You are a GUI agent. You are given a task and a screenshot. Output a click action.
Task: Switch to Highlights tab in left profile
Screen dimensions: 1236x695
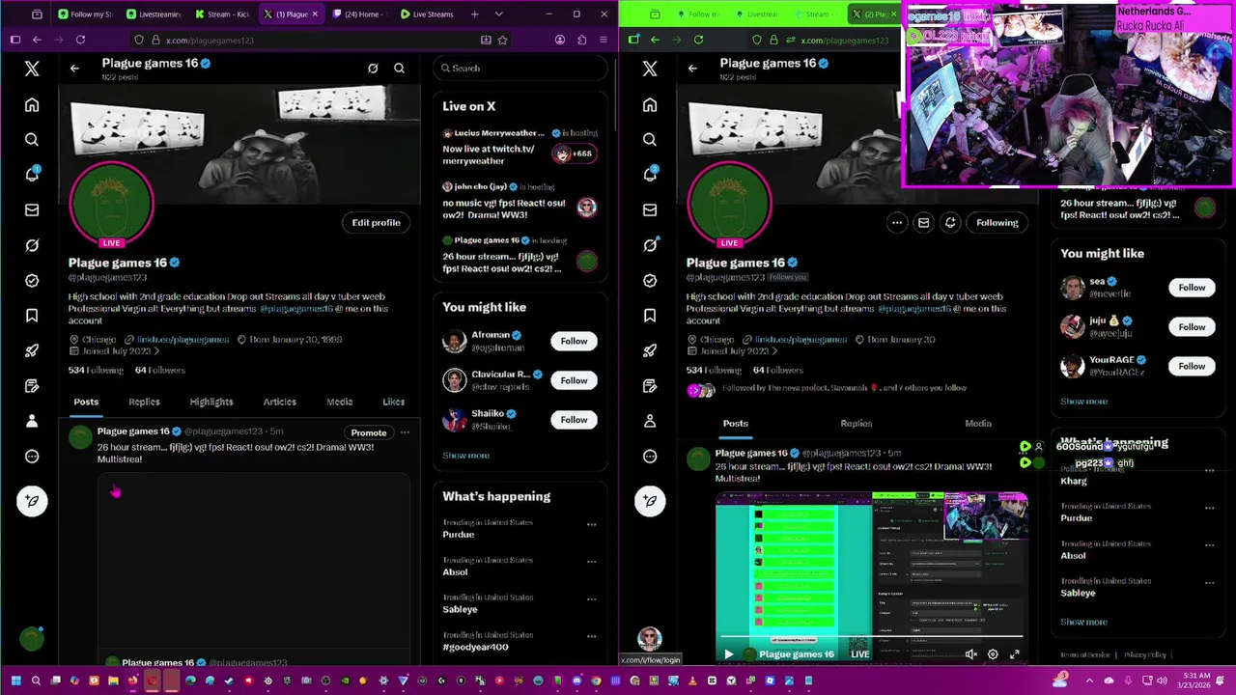211,402
